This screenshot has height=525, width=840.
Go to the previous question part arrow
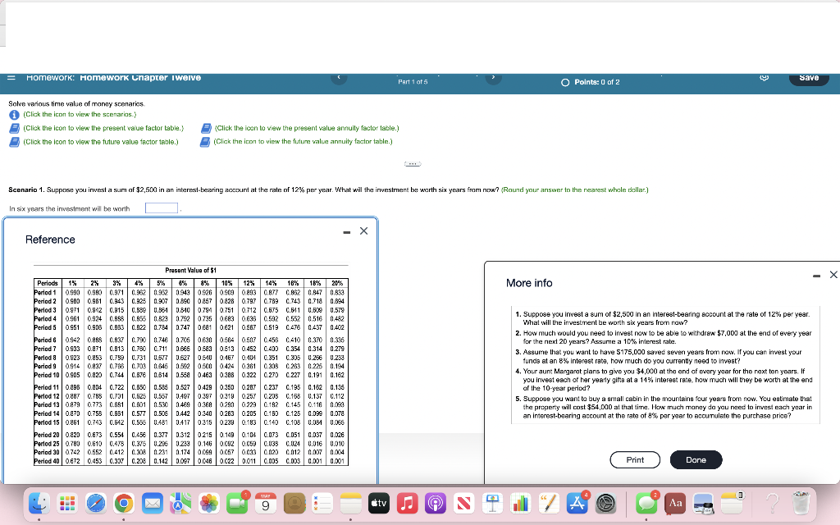(339, 78)
